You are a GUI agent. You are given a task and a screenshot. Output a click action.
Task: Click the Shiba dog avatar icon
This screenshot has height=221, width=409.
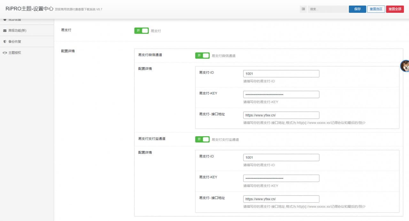pos(405,66)
